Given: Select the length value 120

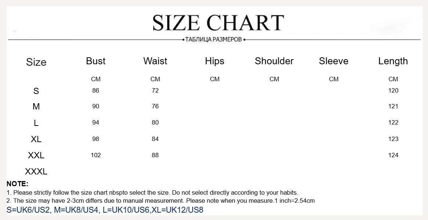Looking at the screenshot, I should (x=393, y=90).
